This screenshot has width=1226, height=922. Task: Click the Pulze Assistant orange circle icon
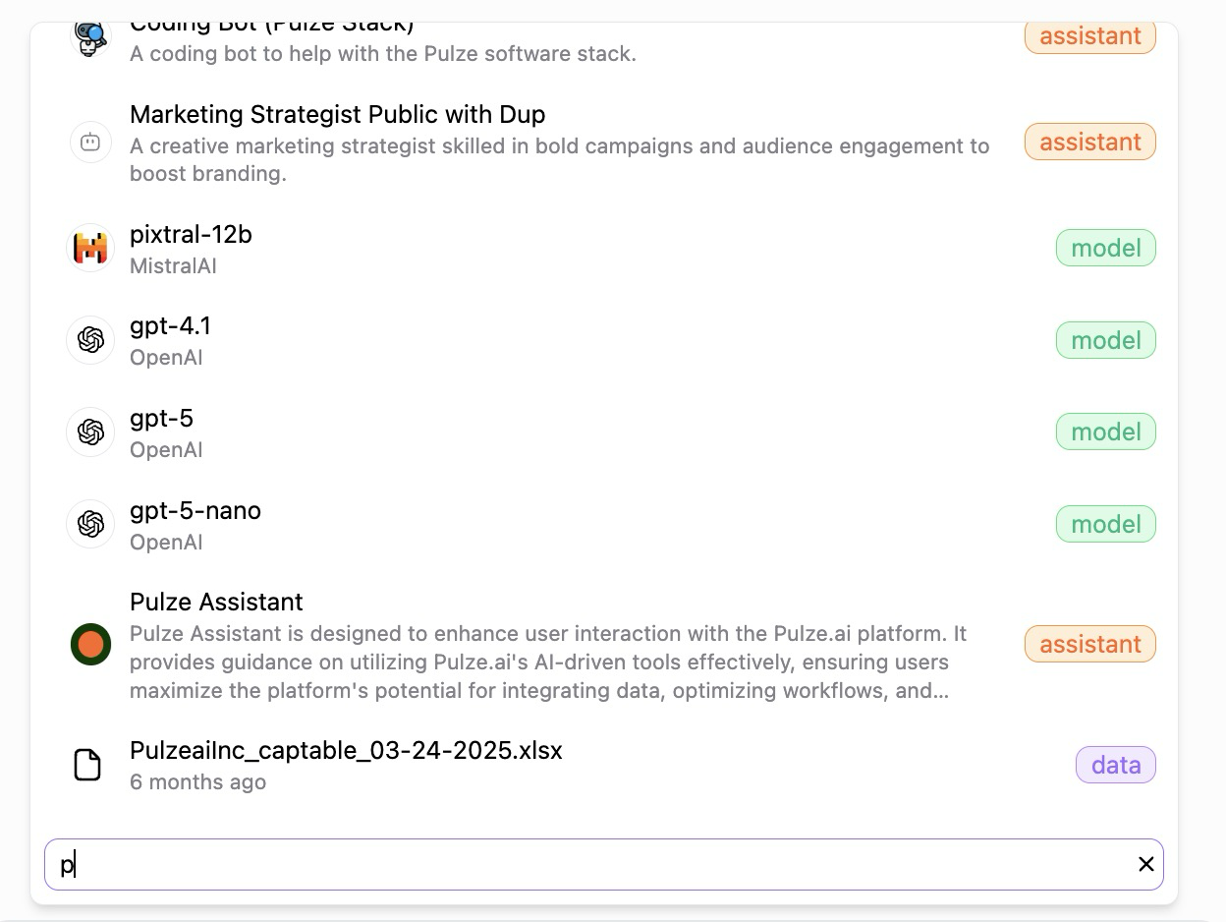(90, 645)
